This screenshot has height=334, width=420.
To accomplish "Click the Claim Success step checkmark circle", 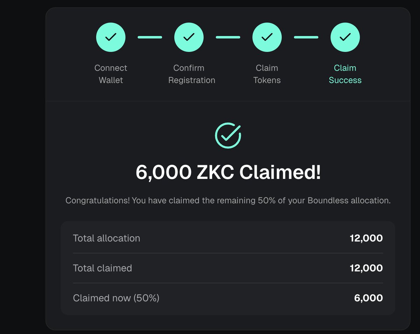I will pos(345,37).
